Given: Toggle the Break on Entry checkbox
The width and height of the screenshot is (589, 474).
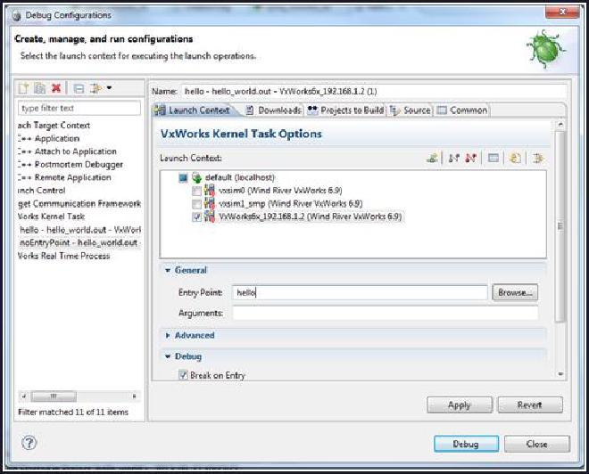Looking at the screenshot, I should pyautogui.click(x=183, y=374).
